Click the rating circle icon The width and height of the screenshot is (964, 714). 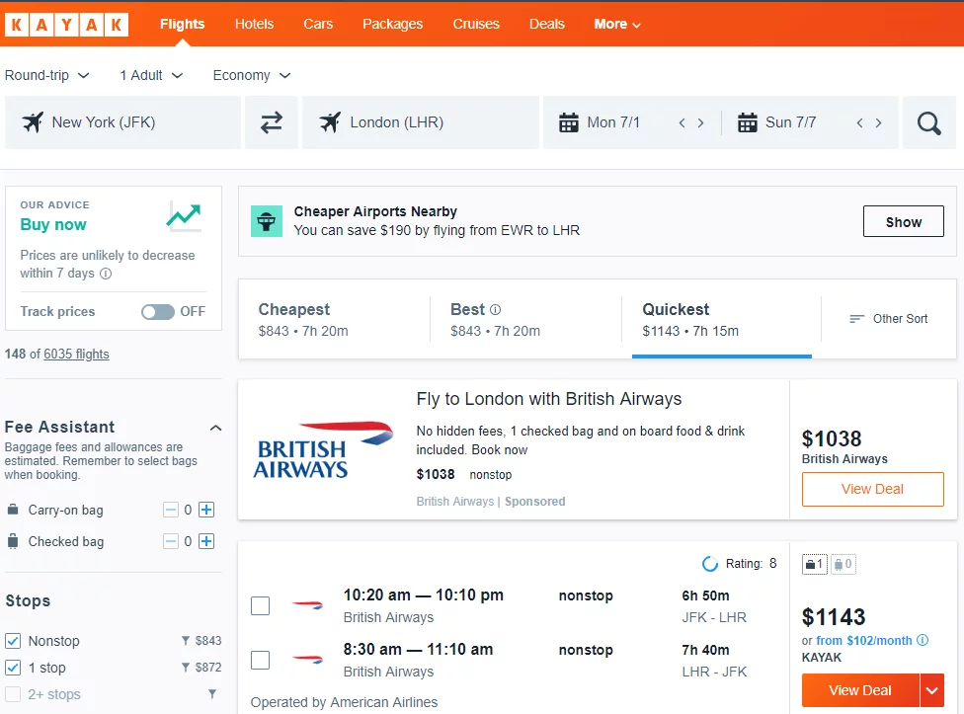pyautogui.click(x=710, y=564)
